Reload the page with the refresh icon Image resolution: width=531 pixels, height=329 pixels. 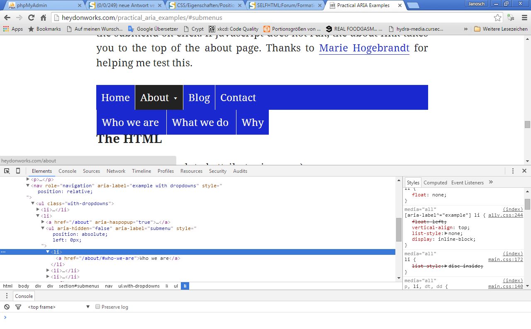(31, 18)
